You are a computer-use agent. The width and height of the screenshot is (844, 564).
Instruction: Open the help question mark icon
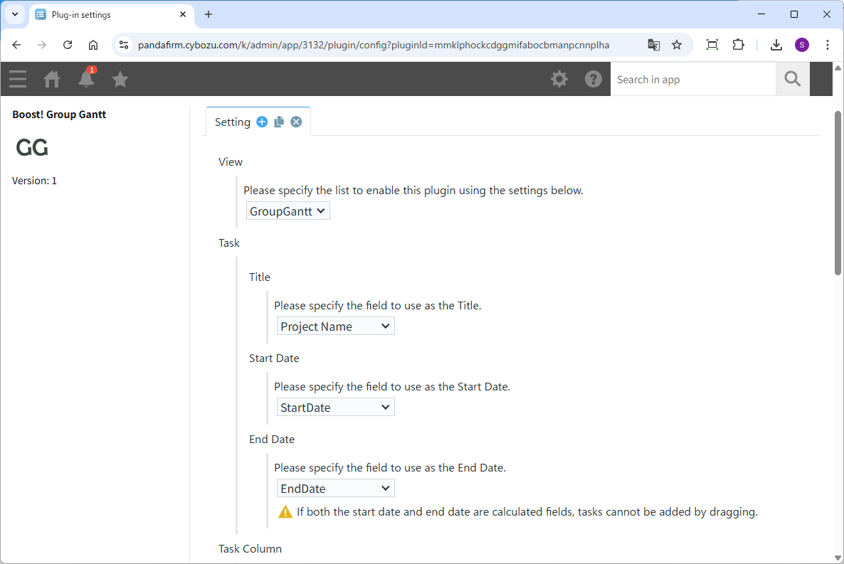tap(594, 79)
